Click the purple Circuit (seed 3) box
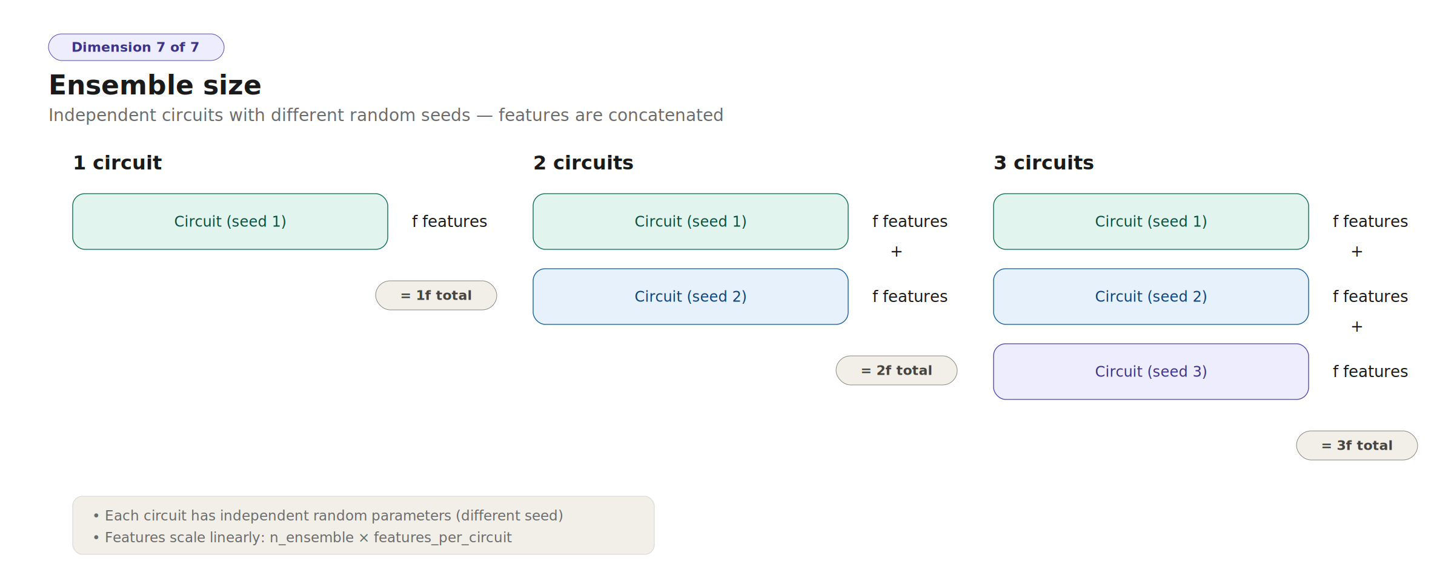 tap(1150, 372)
